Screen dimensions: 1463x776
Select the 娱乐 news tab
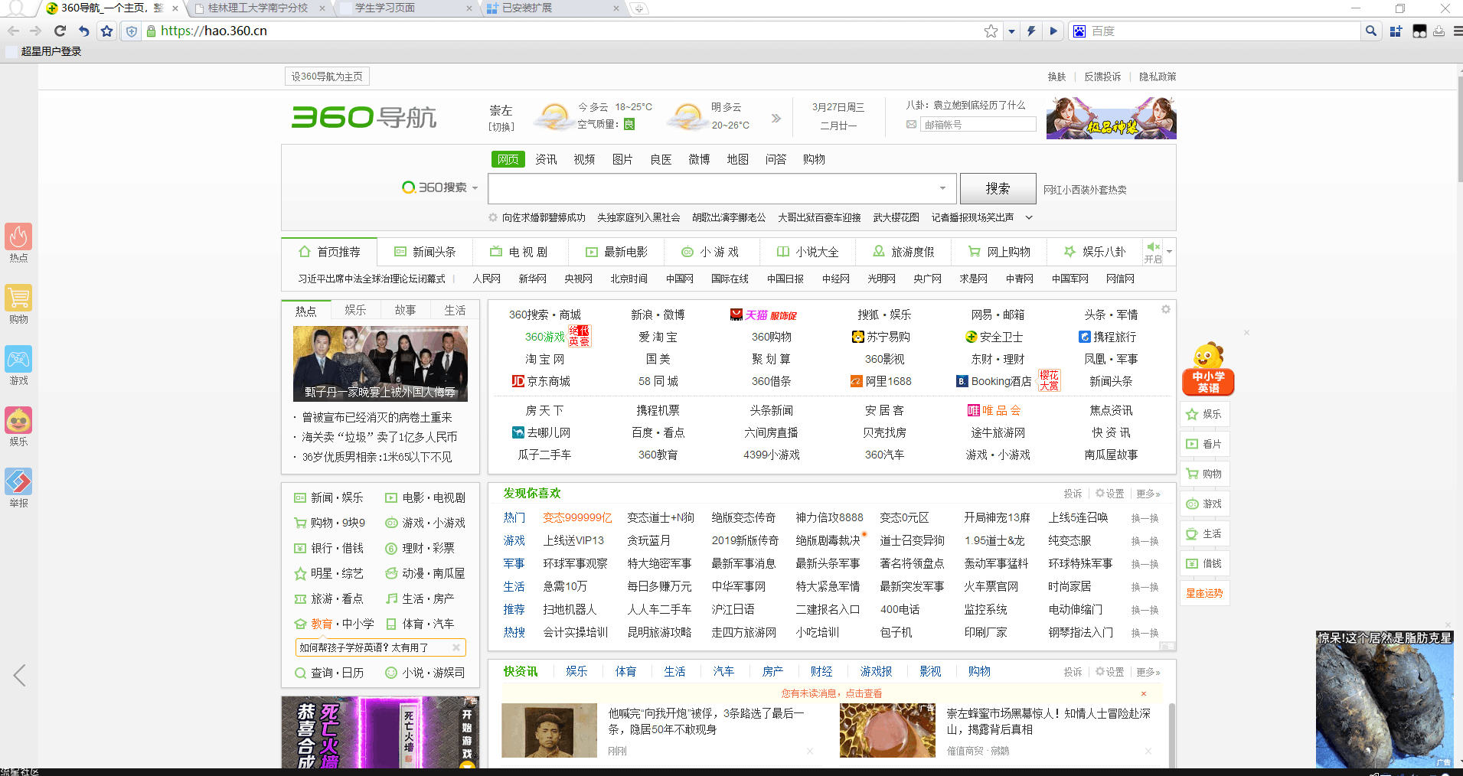click(x=355, y=310)
